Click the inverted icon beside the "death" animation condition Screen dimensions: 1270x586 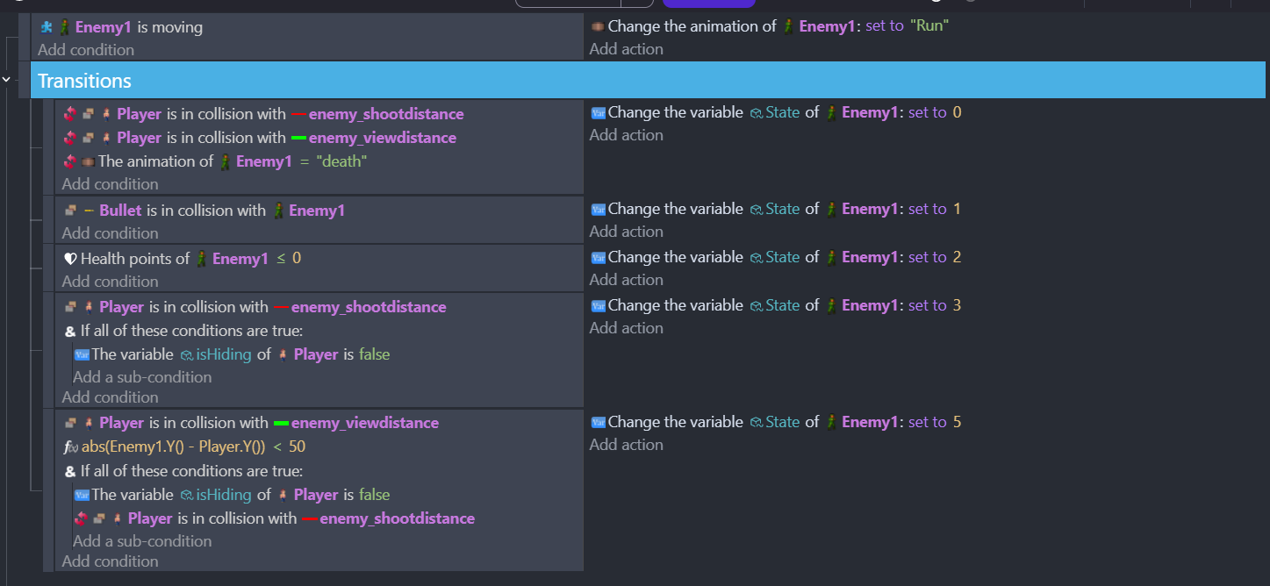click(71, 161)
